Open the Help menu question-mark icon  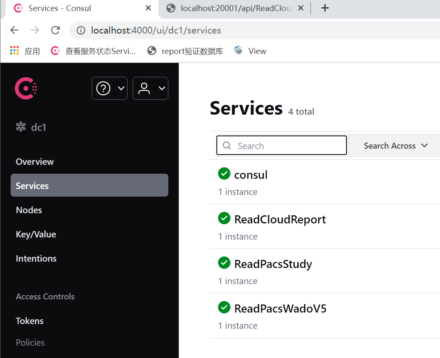tap(103, 88)
